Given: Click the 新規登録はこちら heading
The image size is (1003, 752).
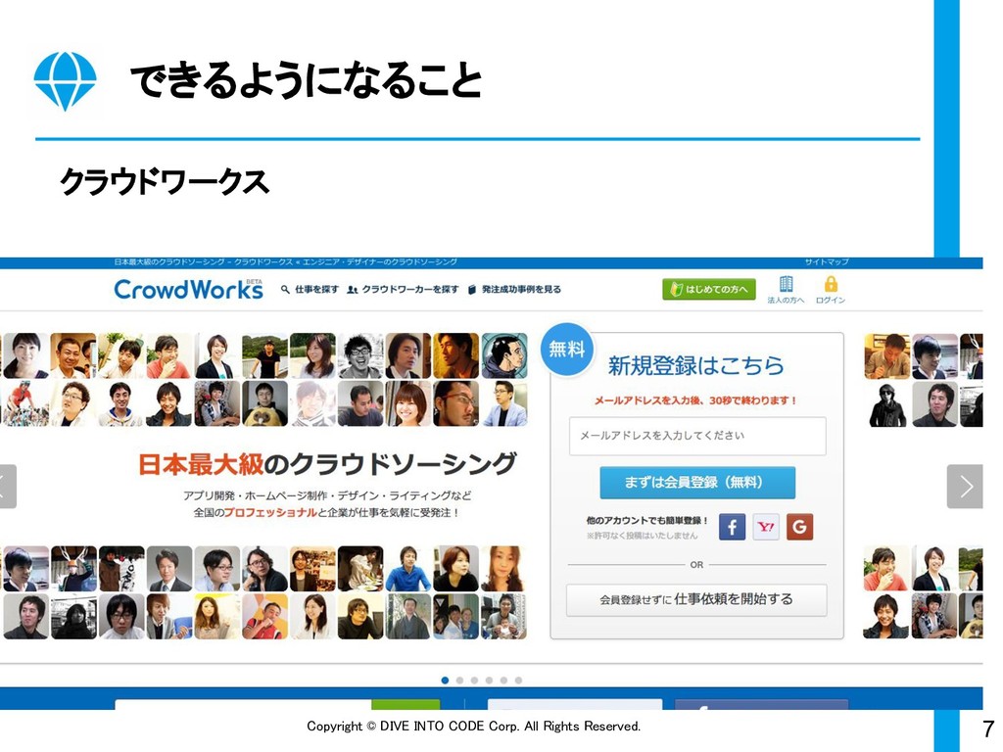Looking at the screenshot, I should [696, 365].
